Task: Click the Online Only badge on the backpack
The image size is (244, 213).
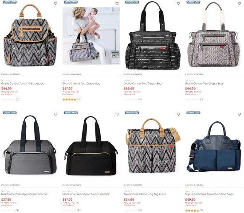Action: pyautogui.click(x=10, y=2)
